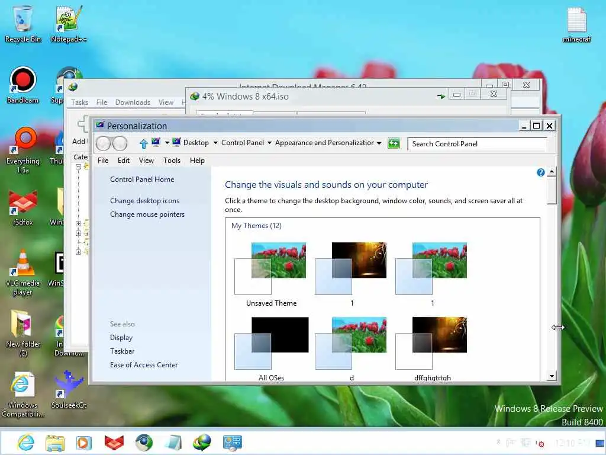Click the Forward button in Personalization window
Screen dimensions: 606x455
pyautogui.click(x=120, y=143)
